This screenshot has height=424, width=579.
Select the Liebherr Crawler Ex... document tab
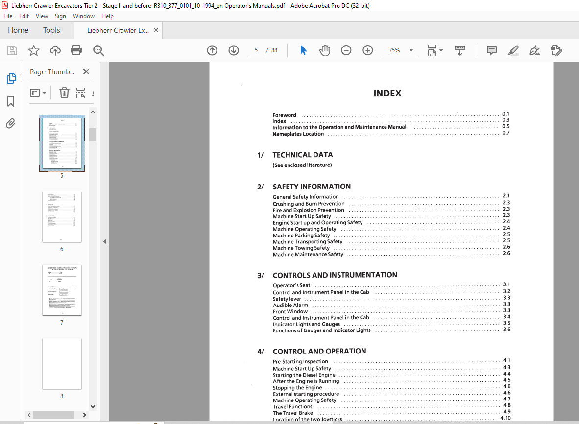click(118, 31)
